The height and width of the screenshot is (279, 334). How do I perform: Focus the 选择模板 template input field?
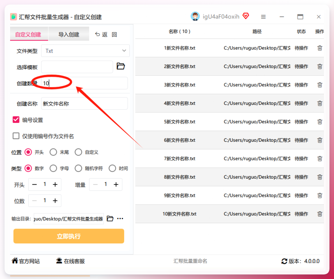pyautogui.click(x=77, y=67)
